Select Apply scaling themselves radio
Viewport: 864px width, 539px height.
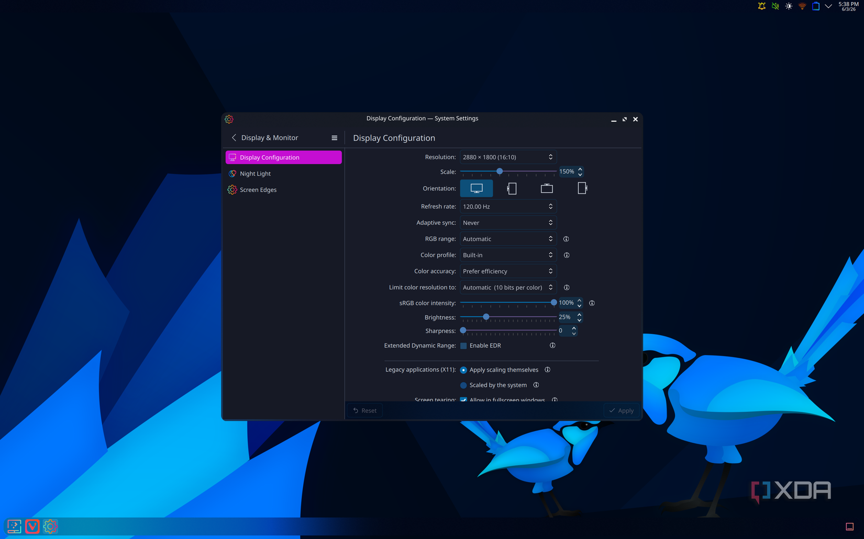point(463,370)
